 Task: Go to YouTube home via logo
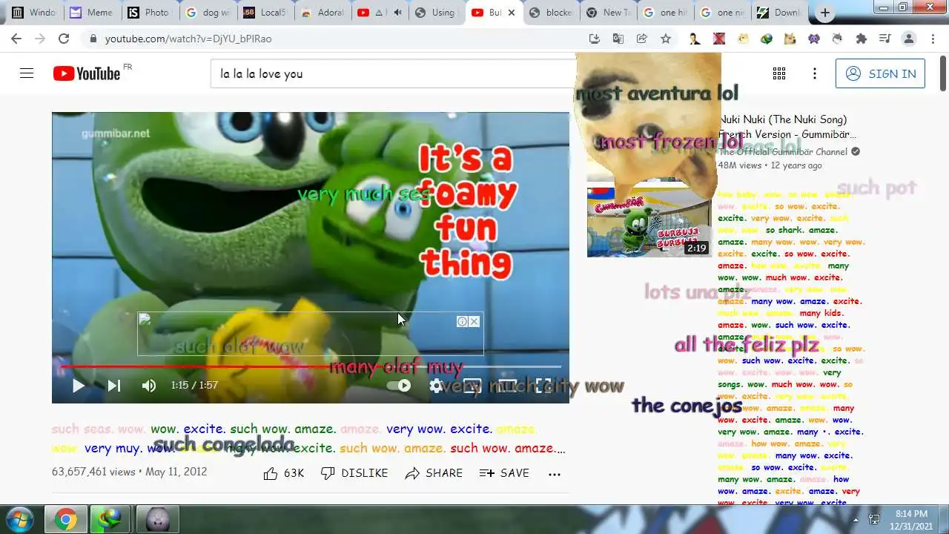[87, 73]
